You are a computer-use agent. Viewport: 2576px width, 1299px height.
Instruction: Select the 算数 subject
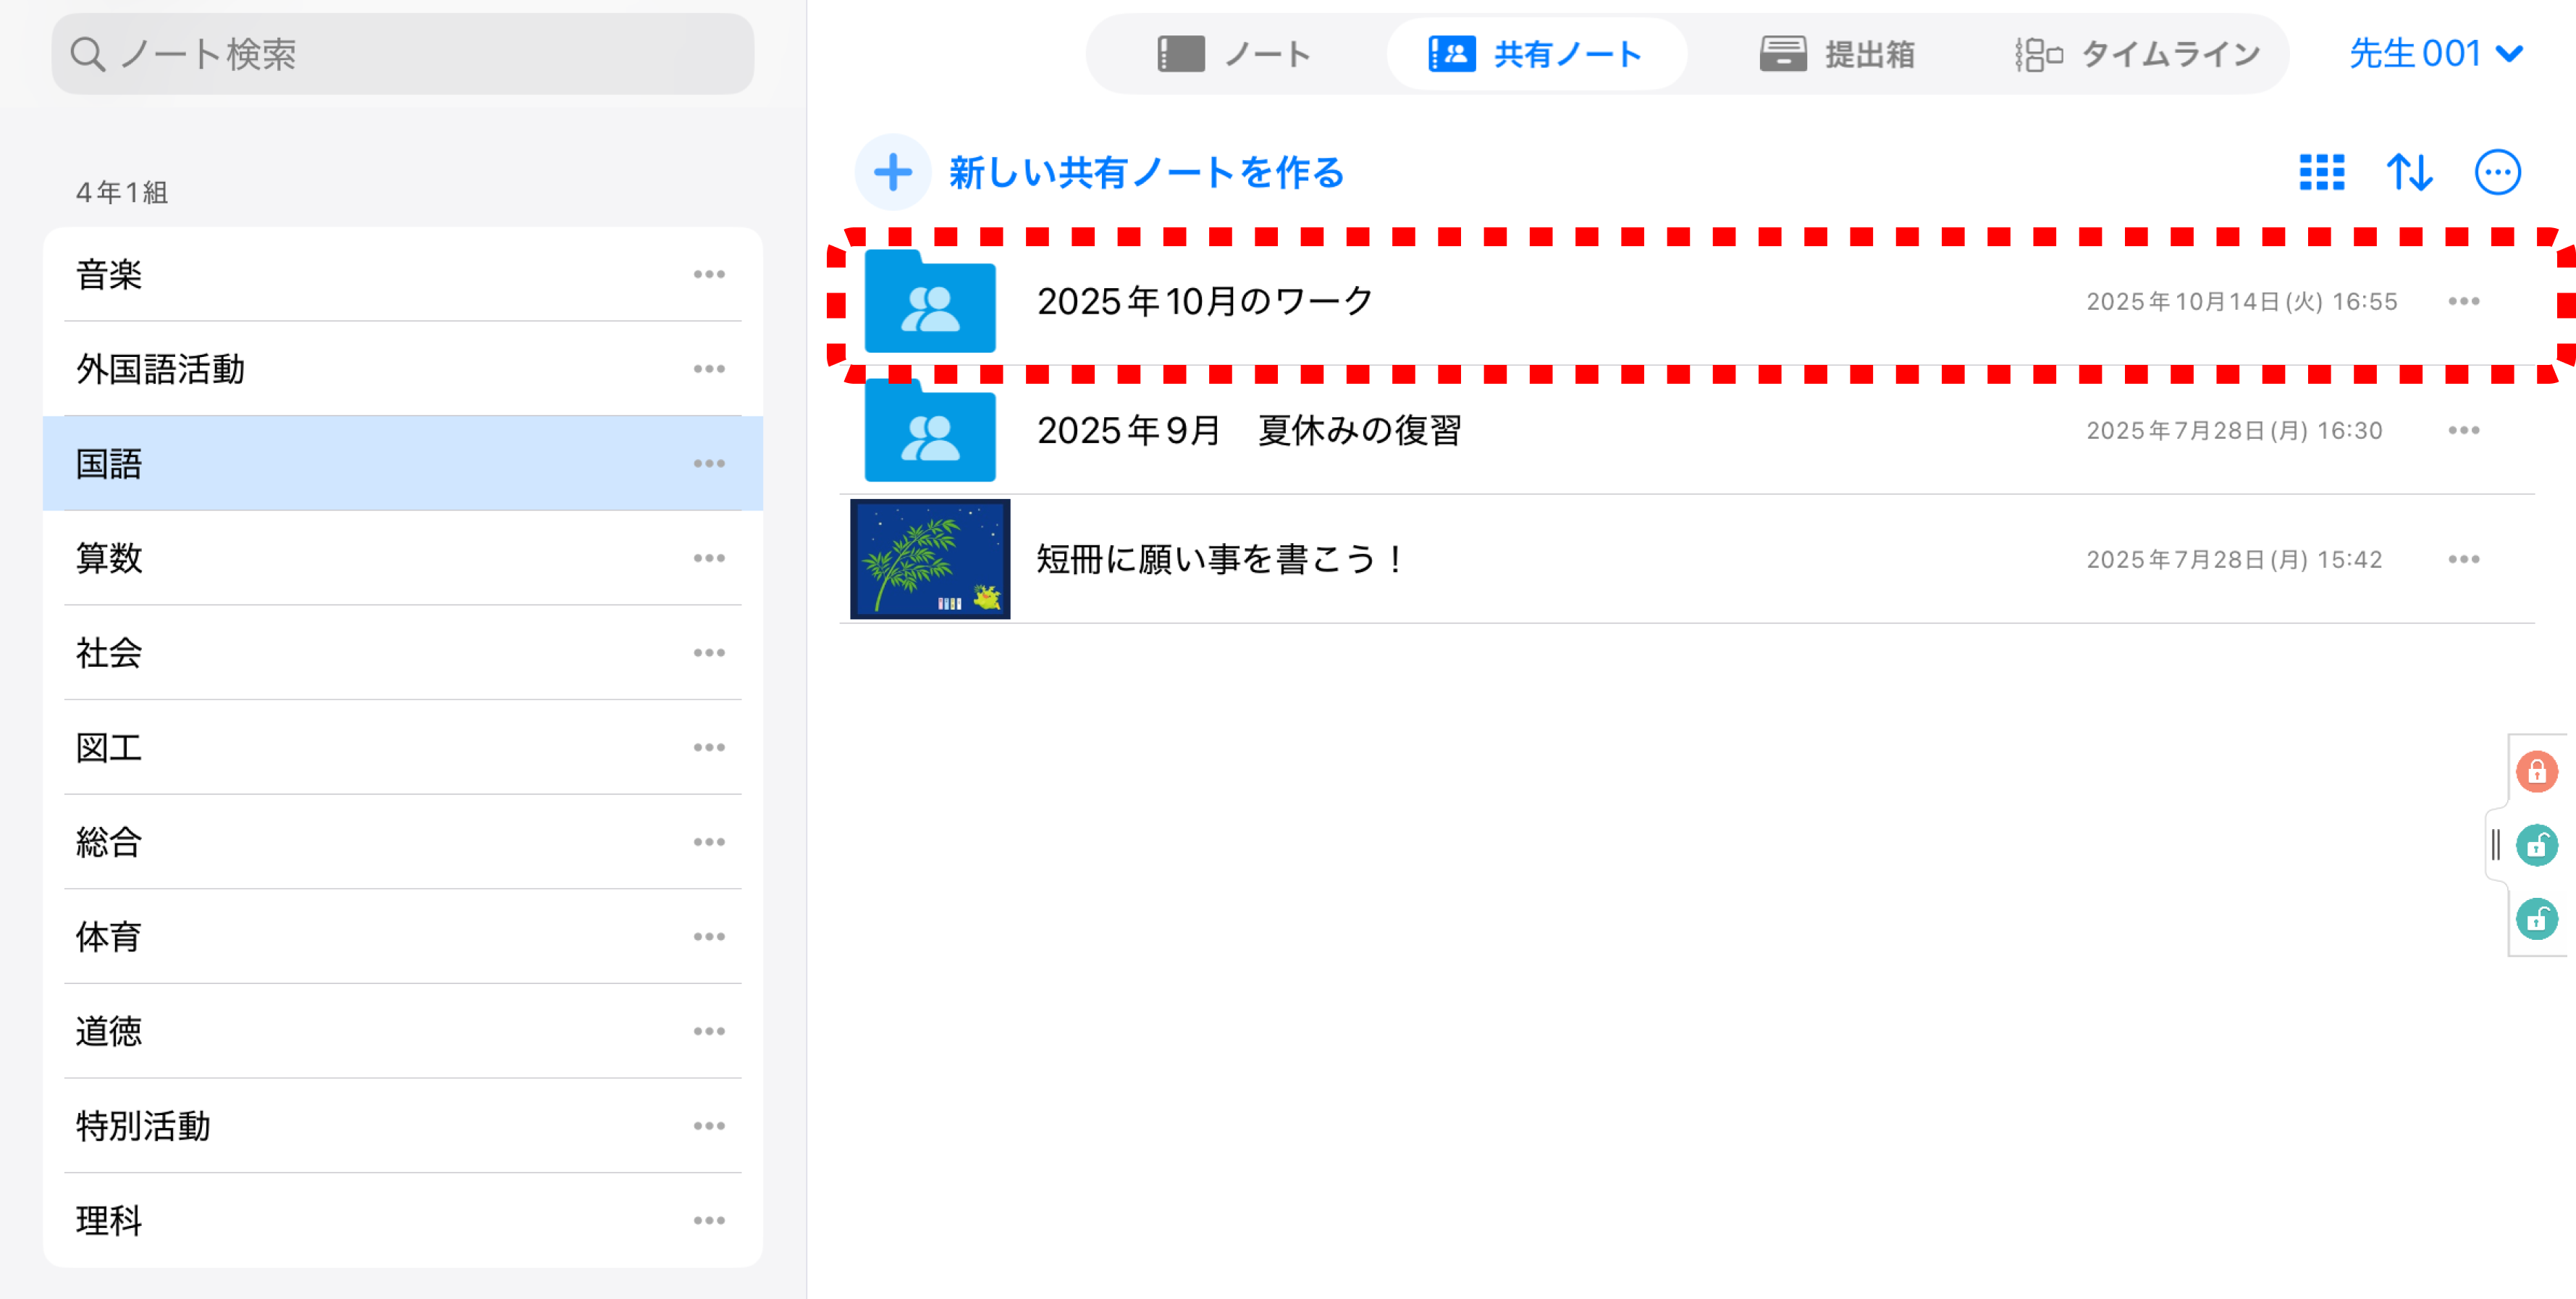pyautogui.click(x=110, y=557)
